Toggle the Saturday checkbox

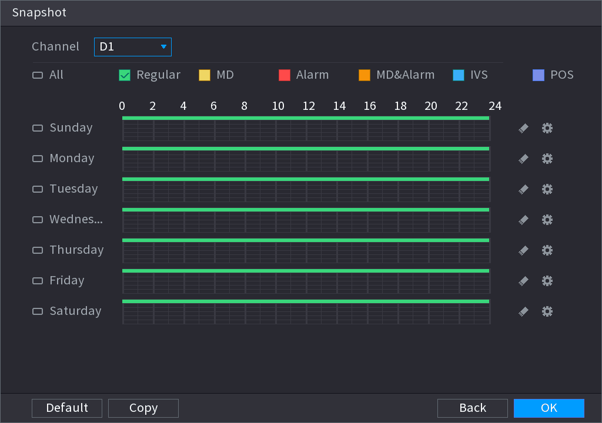click(38, 311)
